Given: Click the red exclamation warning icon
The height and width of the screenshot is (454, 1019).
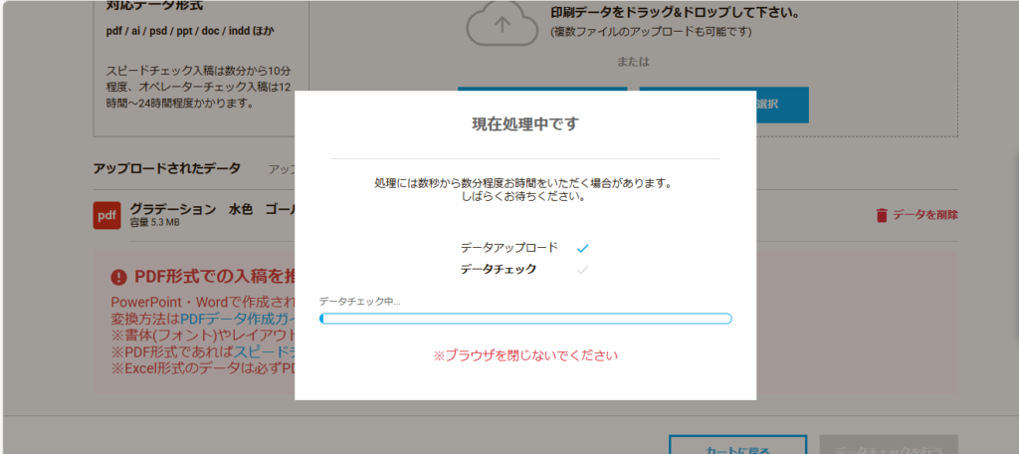Looking at the screenshot, I should tap(119, 277).
